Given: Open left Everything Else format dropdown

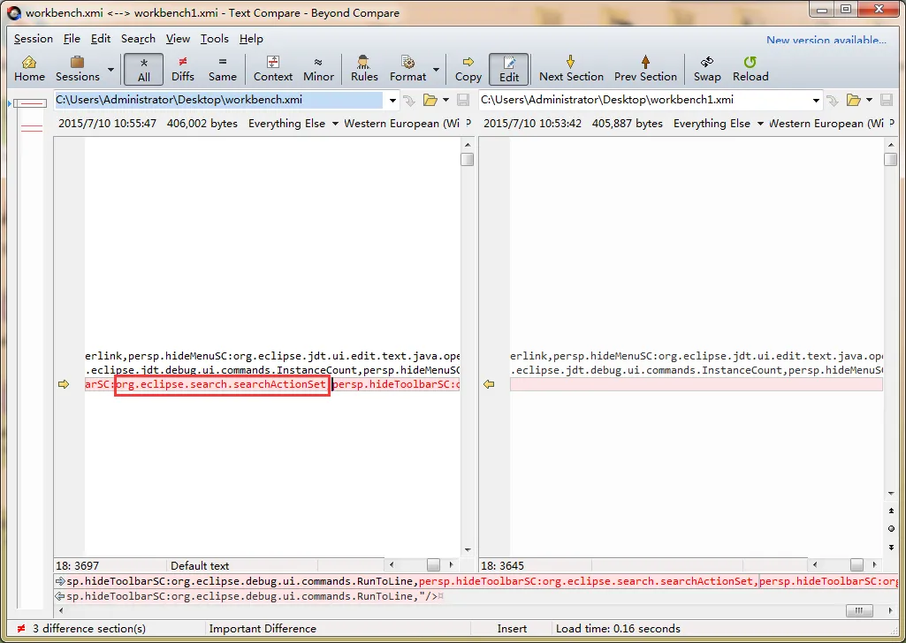Looking at the screenshot, I should coord(293,124).
